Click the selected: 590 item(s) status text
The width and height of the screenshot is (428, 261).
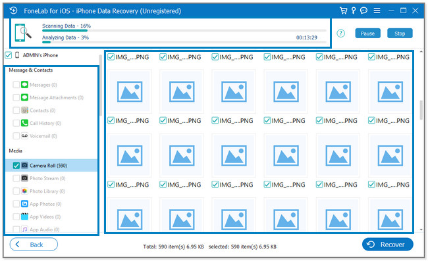coord(242,247)
